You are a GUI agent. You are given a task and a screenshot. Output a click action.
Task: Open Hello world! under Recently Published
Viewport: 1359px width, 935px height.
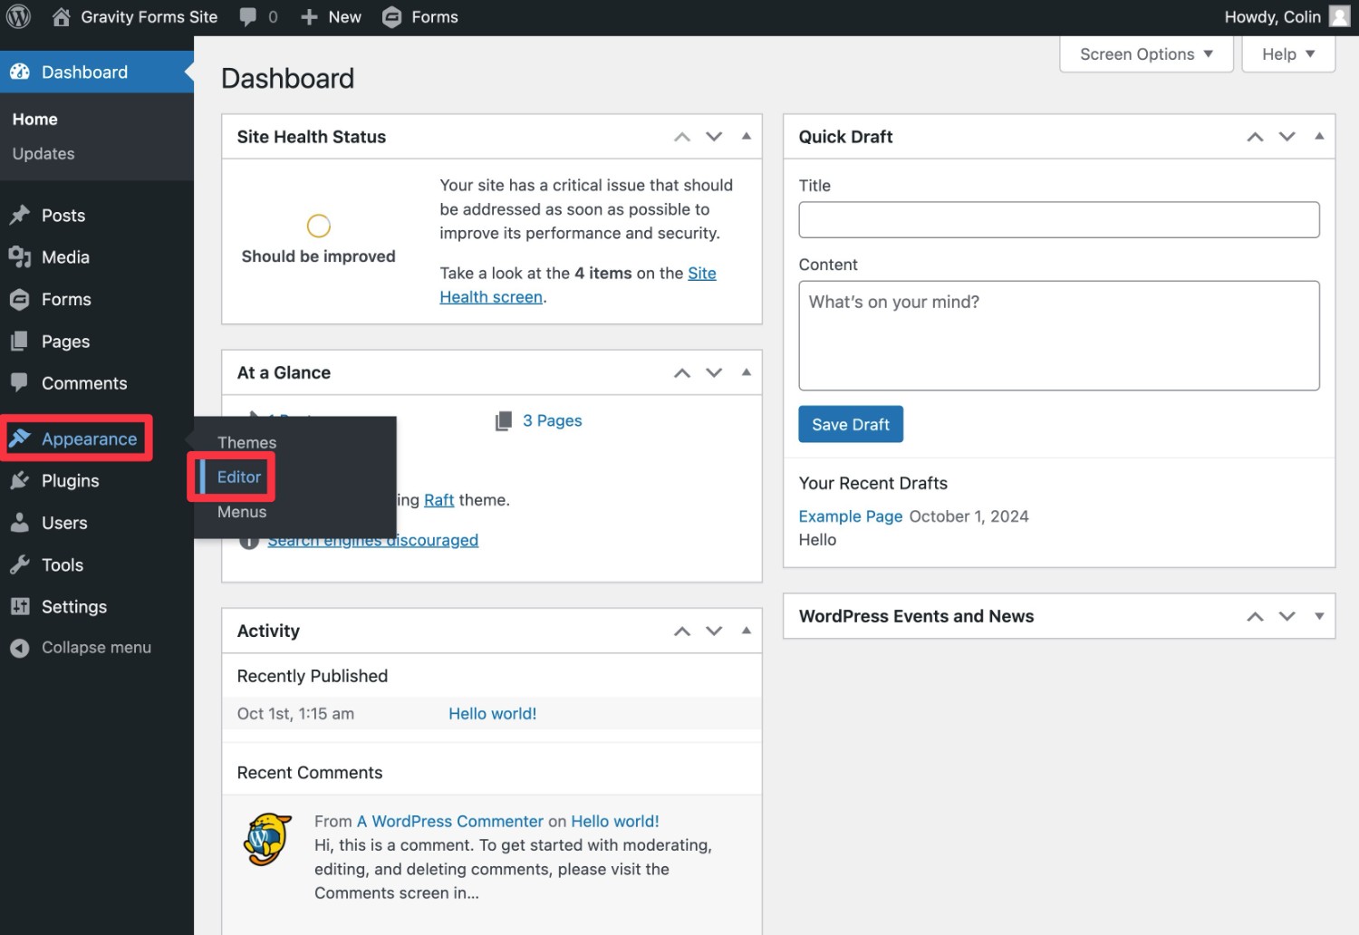click(493, 714)
